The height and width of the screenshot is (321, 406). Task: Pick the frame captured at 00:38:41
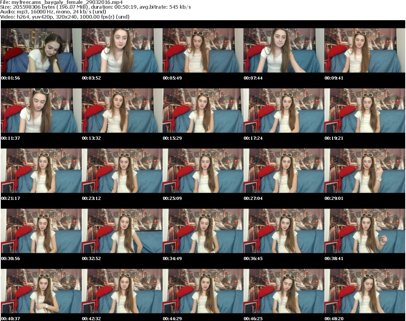click(365, 231)
